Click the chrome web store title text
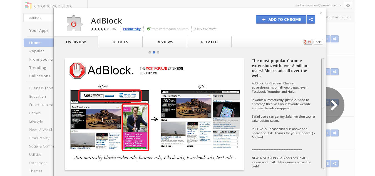 coord(53,6)
